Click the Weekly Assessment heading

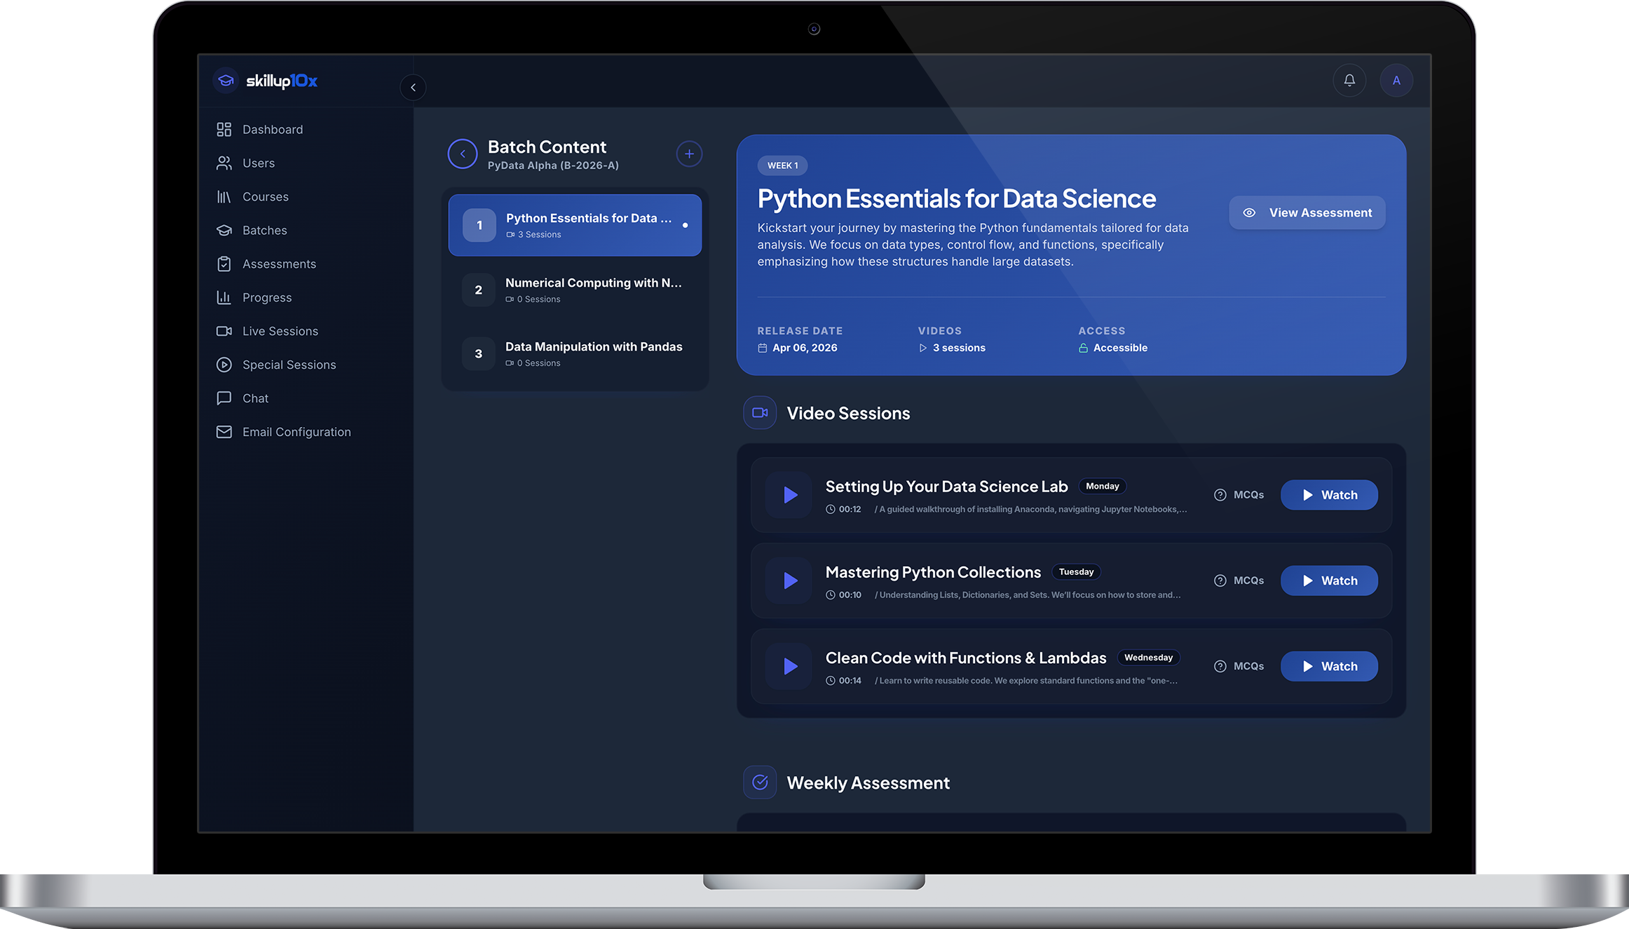(868, 782)
